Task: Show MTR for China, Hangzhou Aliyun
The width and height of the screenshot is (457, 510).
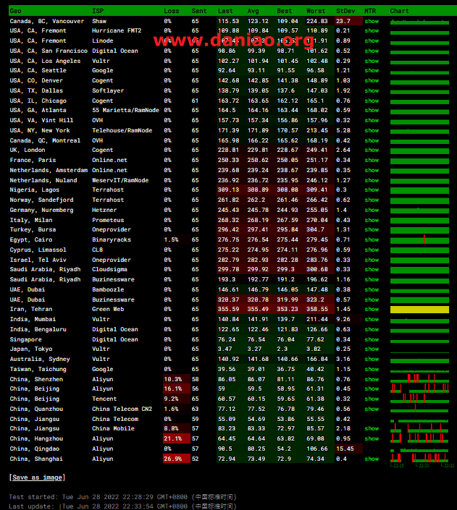Action: pos(372,438)
